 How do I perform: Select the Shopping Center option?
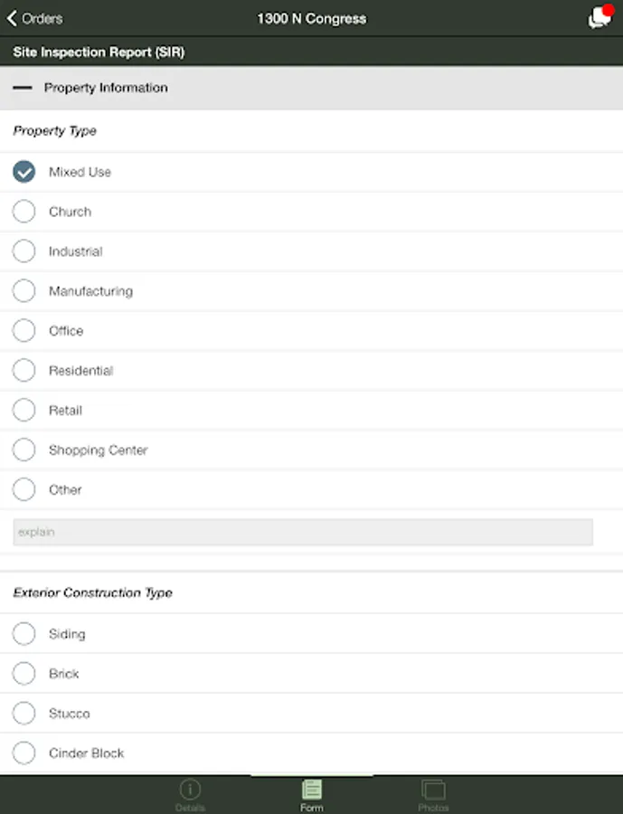(x=24, y=450)
